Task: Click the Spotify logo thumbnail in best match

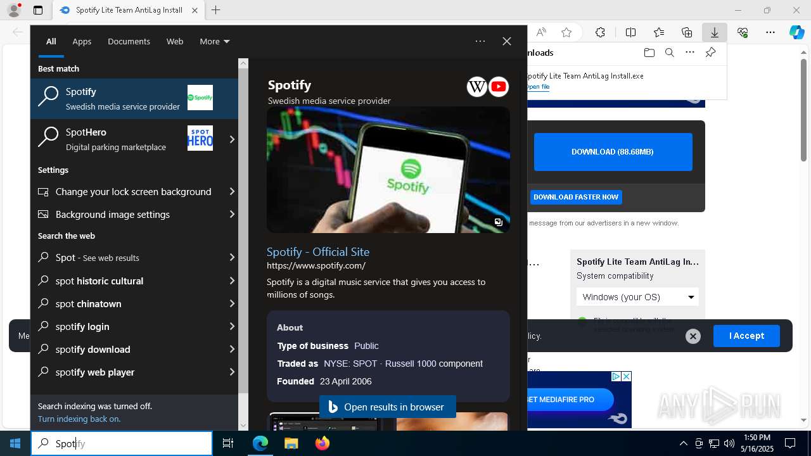Action: tap(200, 98)
